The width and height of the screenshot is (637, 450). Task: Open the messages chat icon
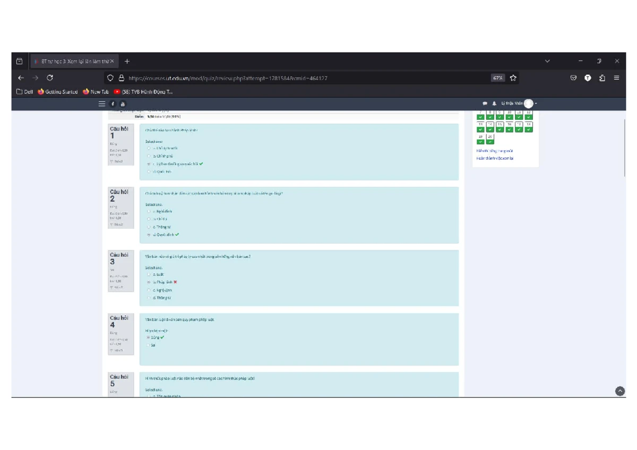485,103
